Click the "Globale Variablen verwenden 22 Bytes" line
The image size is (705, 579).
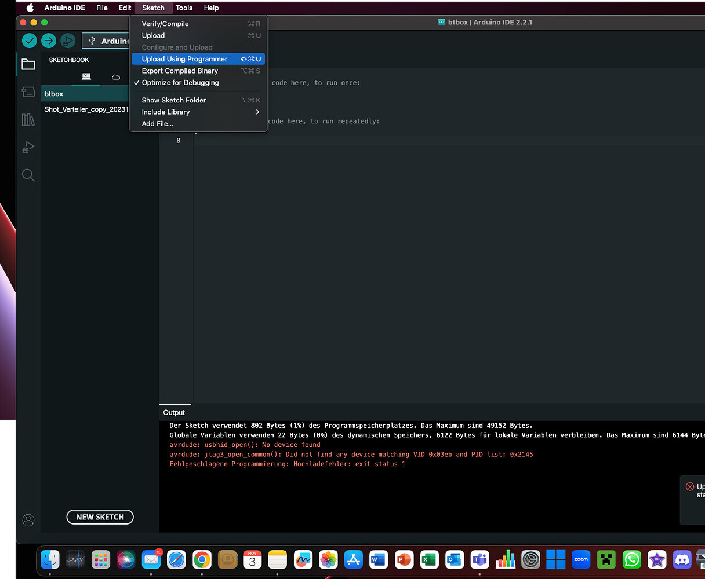coord(437,435)
